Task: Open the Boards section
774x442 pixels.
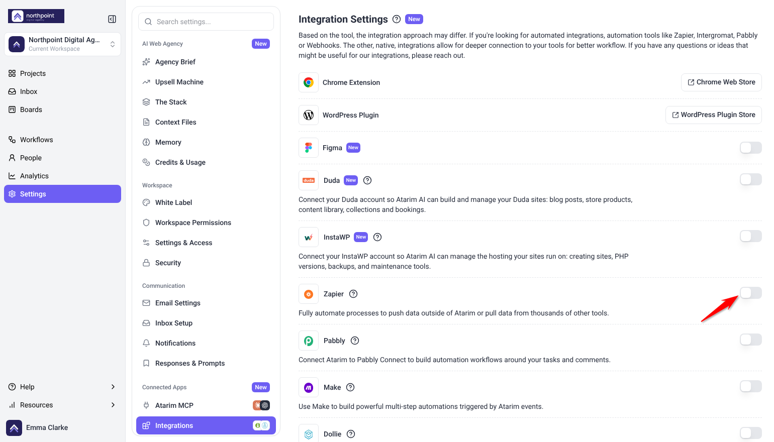Action: point(62,109)
